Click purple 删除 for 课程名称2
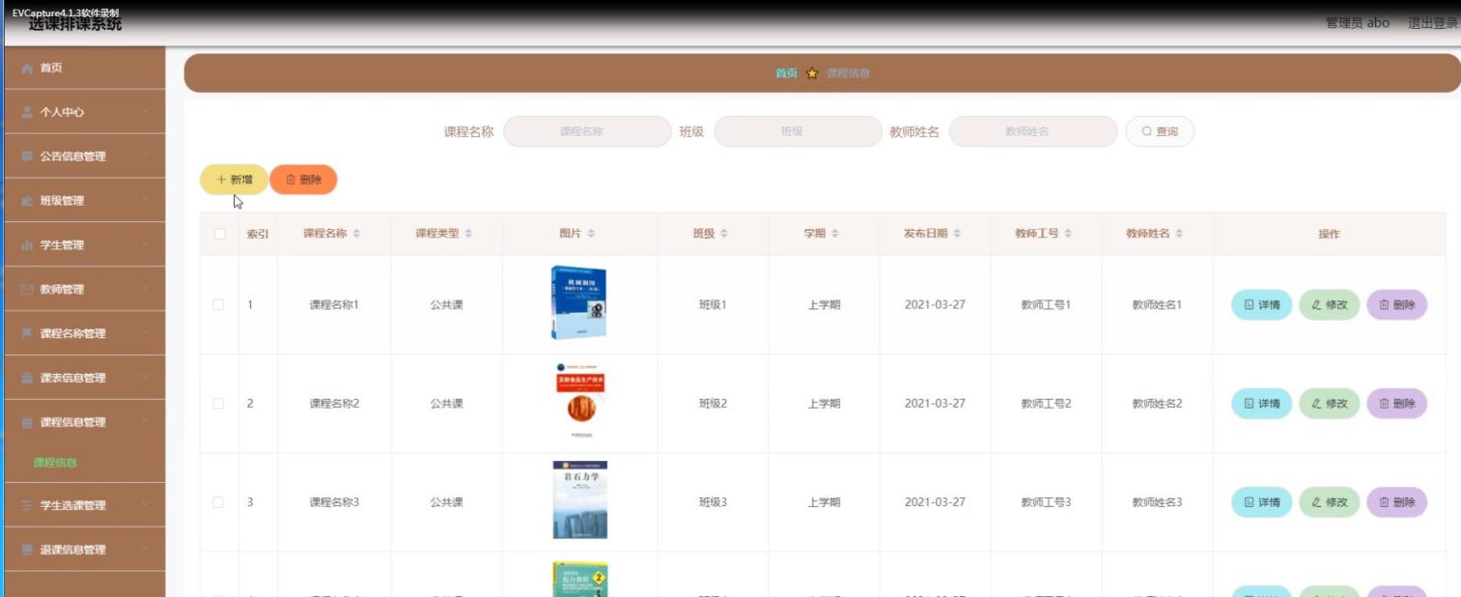Image resolution: width=1461 pixels, height=597 pixels. [1396, 404]
